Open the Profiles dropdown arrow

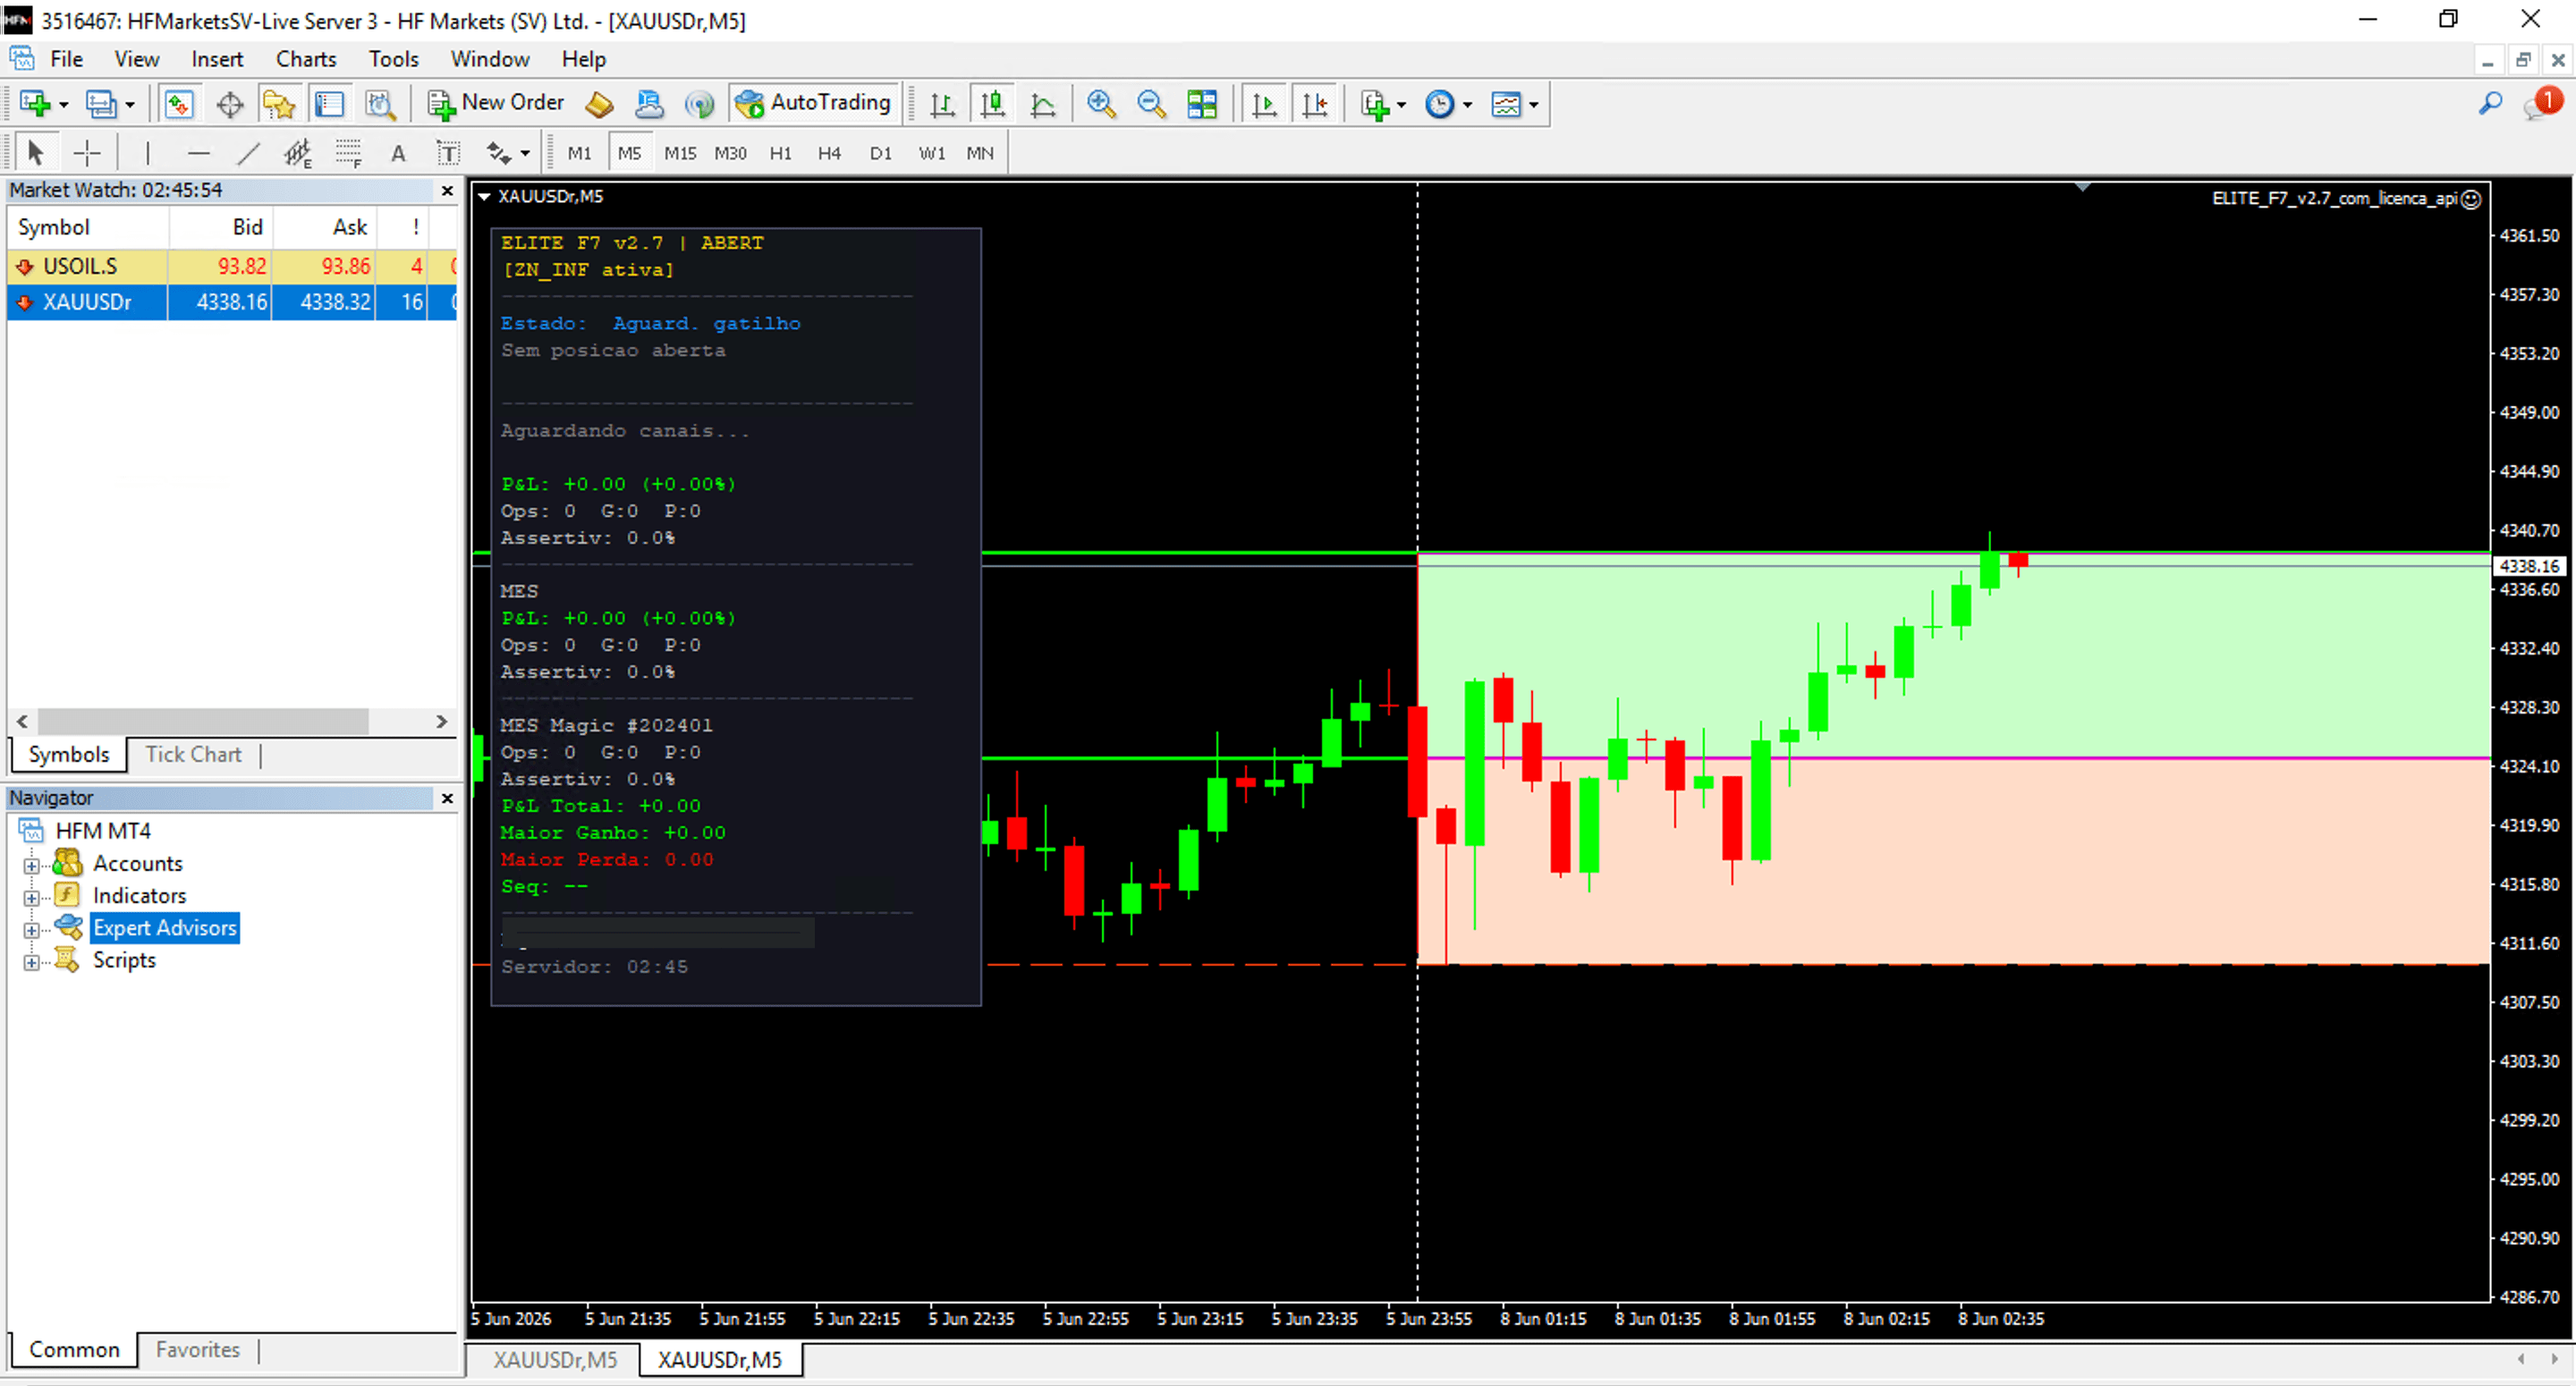coord(130,105)
